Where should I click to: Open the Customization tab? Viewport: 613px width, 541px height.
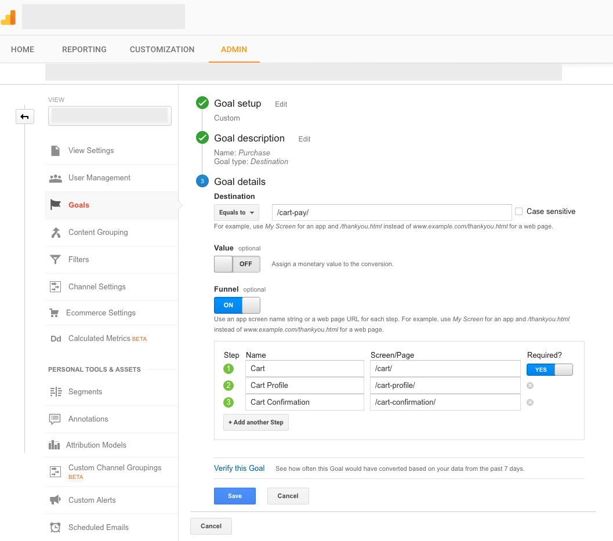tap(162, 49)
